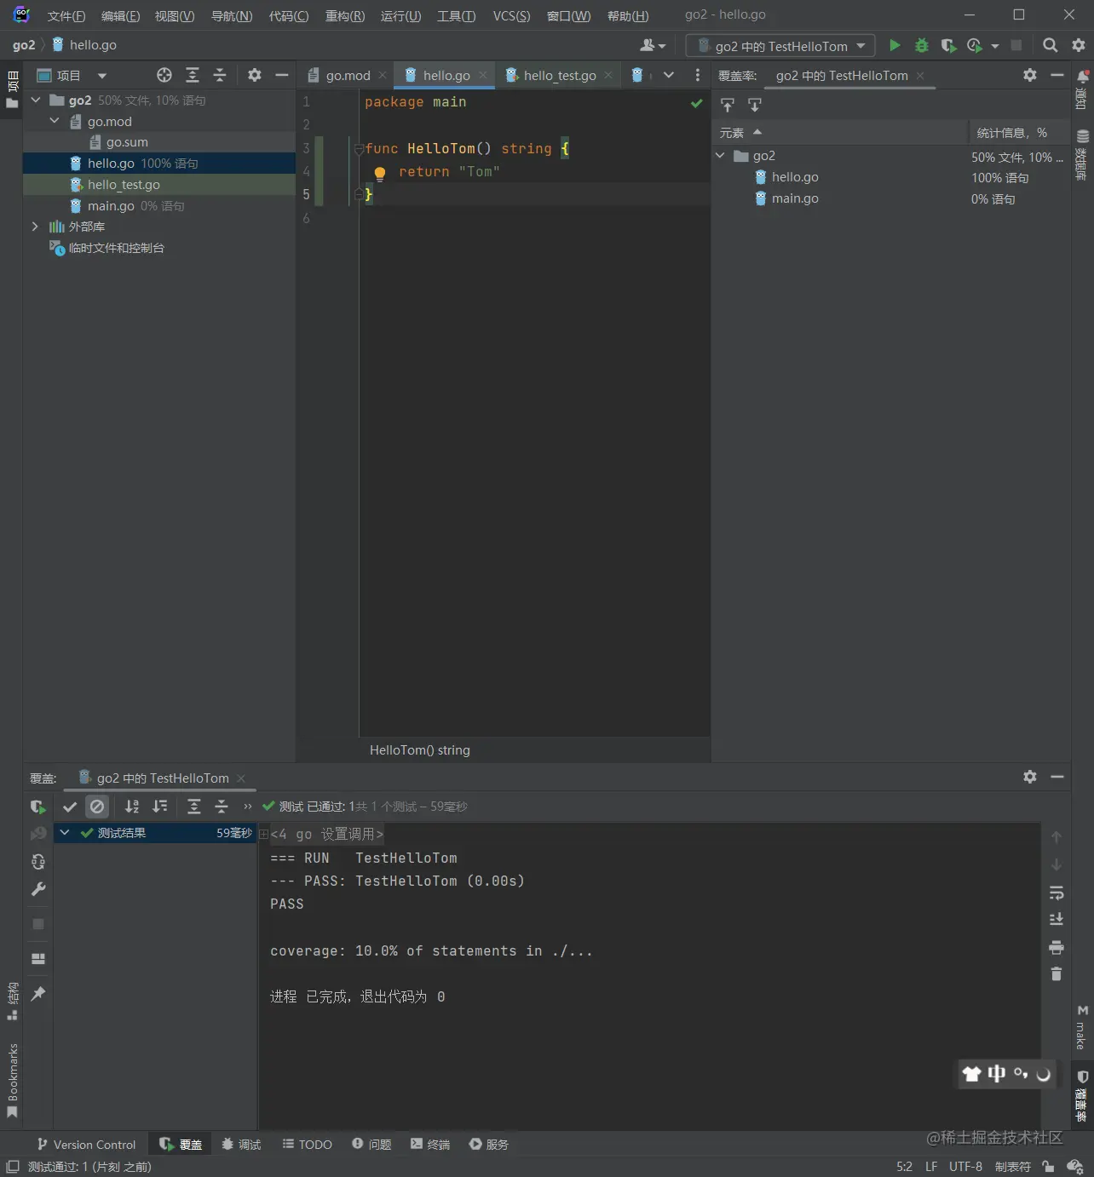Collapse all test results
Screen dimensions: 1094x1177
point(222,807)
